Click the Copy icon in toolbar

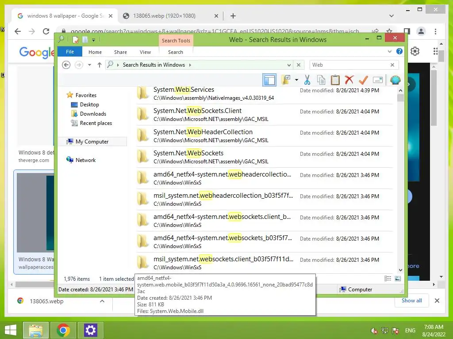(x=321, y=80)
